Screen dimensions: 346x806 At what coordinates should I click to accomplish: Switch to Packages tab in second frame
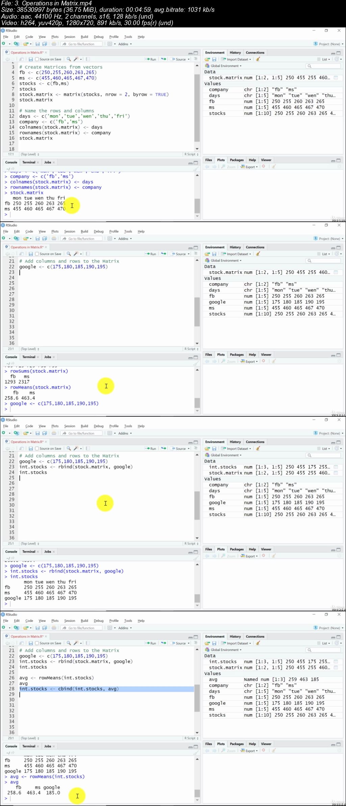click(237, 355)
